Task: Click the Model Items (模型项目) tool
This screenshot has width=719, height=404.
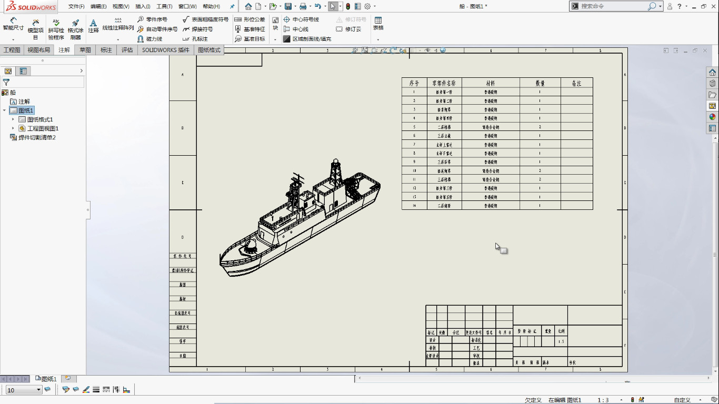Action: coord(35,29)
